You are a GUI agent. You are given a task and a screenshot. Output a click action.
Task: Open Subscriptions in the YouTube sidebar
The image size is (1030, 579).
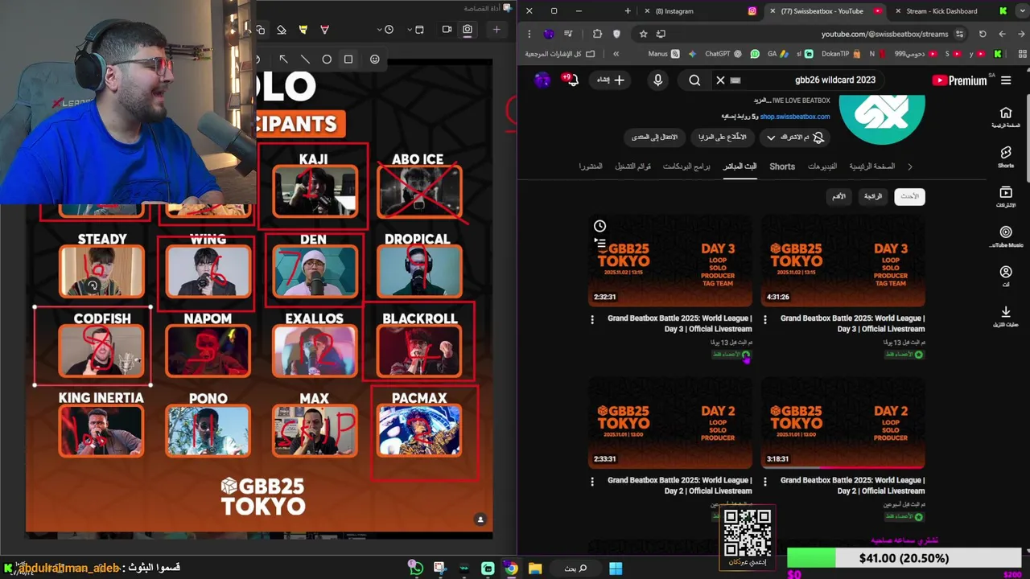pyautogui.click(x=1006, y=197)
